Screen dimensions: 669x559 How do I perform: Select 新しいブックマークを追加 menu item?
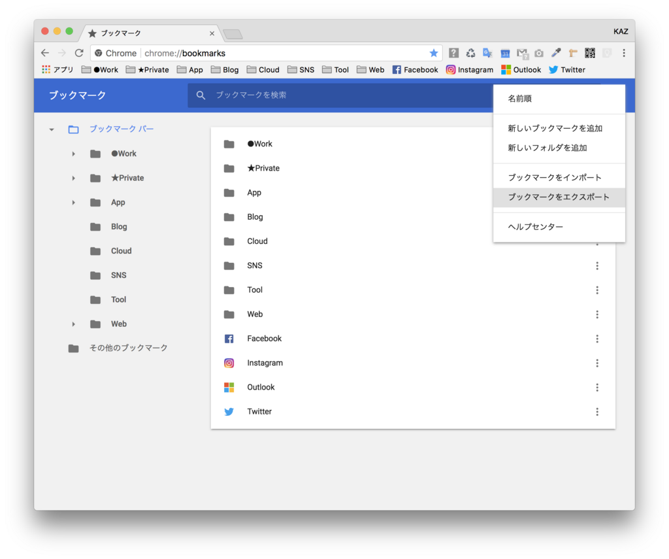coord(559,128)
